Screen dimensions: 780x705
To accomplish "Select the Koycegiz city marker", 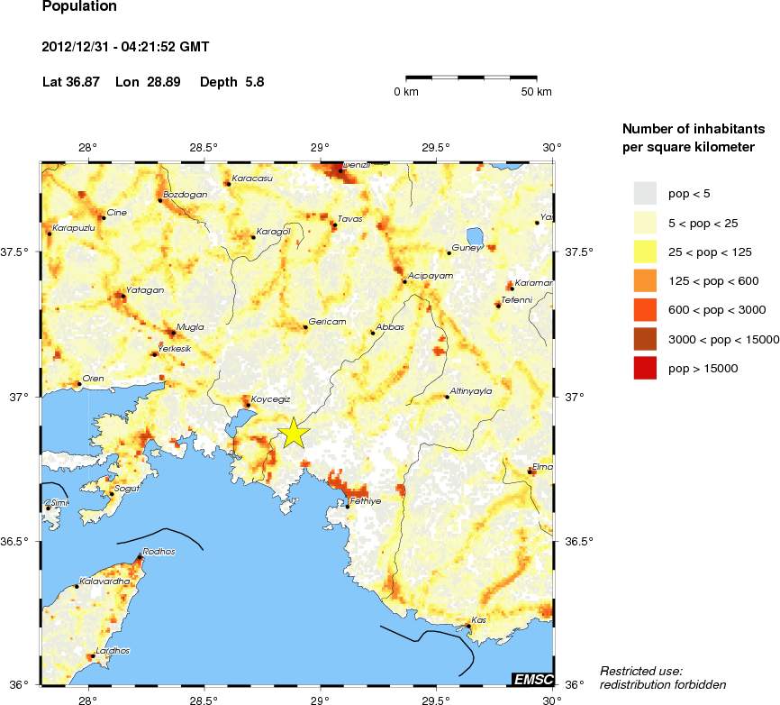I will click(x=248, y=405).
